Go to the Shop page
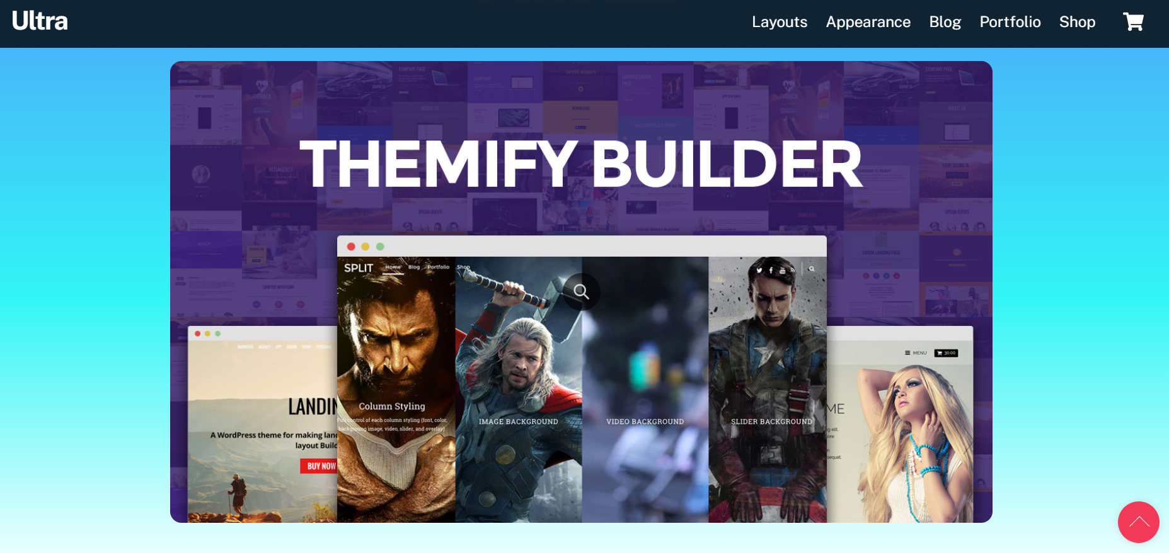This screenshot has height=553, width=1169. point(1077,22)
